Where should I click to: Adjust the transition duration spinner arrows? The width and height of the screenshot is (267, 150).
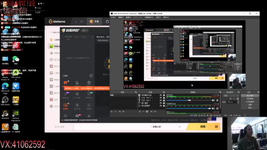pyautogui.click(x=238, y=102)
